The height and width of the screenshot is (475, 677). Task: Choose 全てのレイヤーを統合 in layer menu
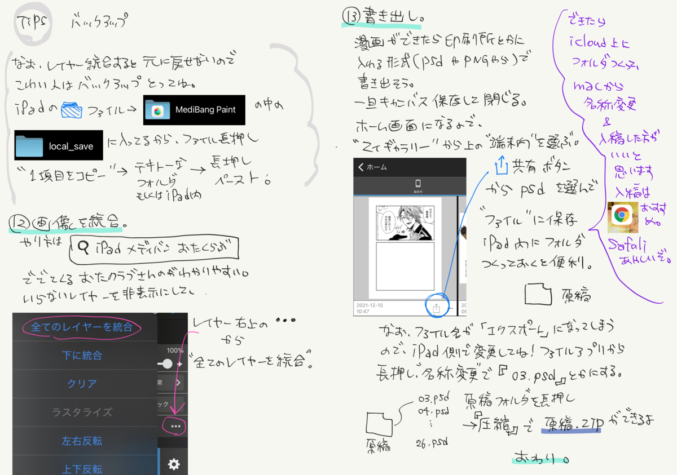pyautogui.click(x=82, y=327)
